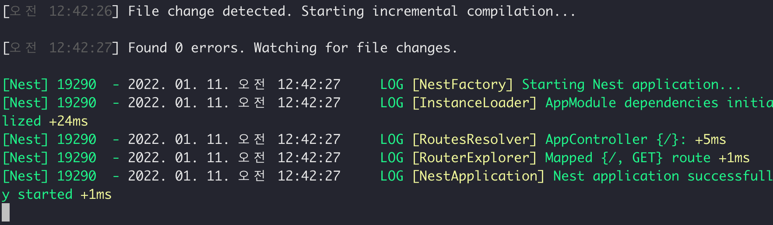
Task: Click the [RouterExplorer] context label
Action: coord(474,158)
